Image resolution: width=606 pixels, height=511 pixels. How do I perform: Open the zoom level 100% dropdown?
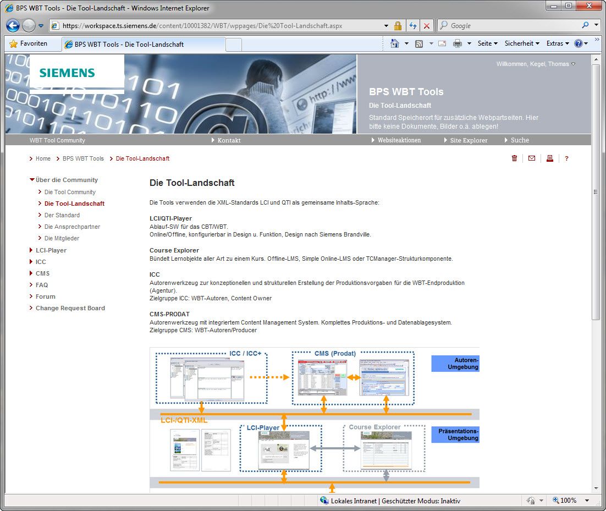[587, 501]
